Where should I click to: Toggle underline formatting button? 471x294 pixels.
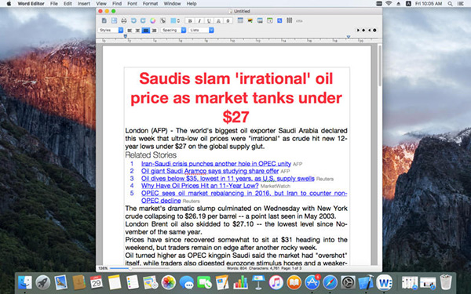point(209,20)
